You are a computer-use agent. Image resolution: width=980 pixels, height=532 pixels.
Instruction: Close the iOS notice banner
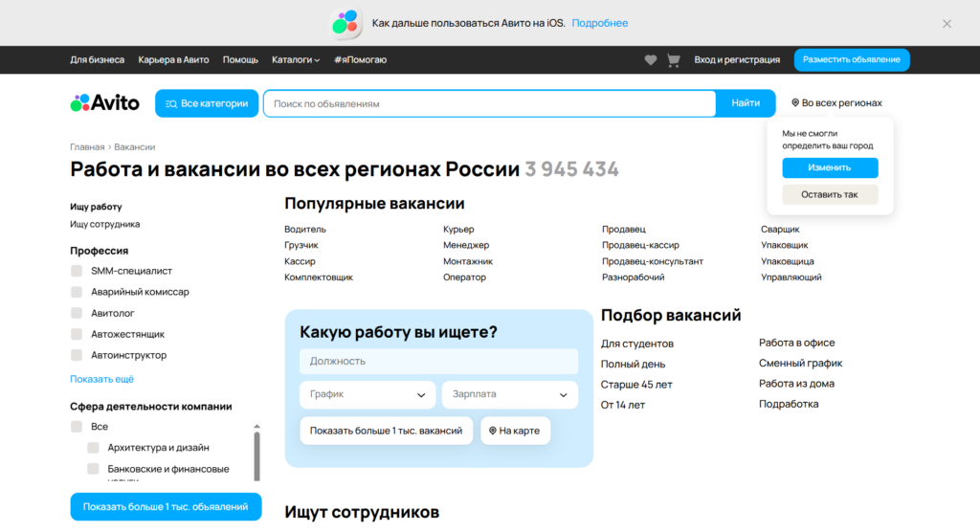coord(947,24)
